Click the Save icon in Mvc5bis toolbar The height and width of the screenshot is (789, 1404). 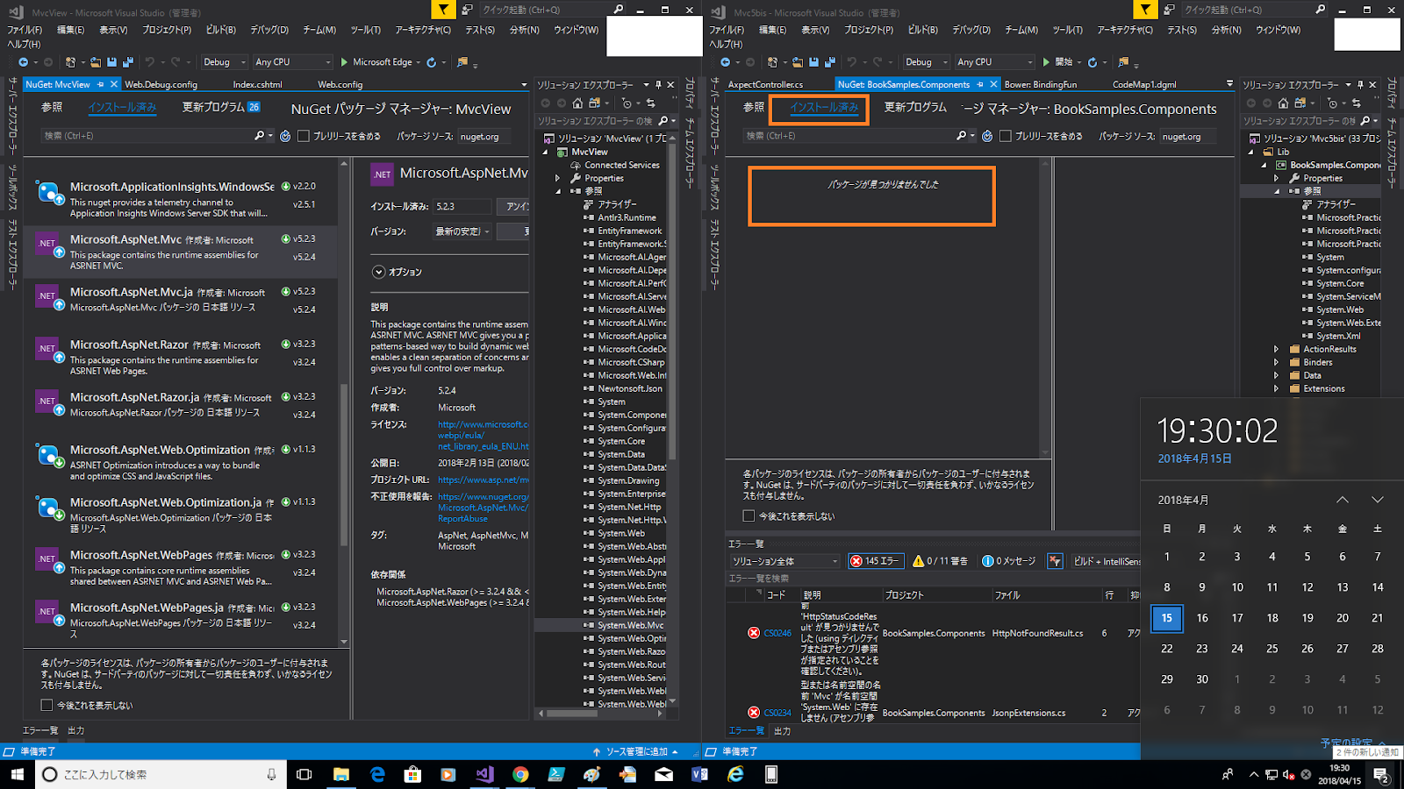tap(814, 62)
